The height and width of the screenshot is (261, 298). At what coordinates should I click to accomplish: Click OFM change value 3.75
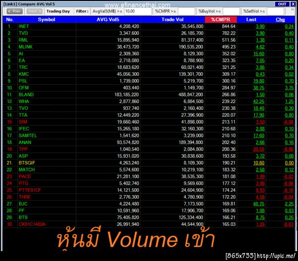point(289,88)
